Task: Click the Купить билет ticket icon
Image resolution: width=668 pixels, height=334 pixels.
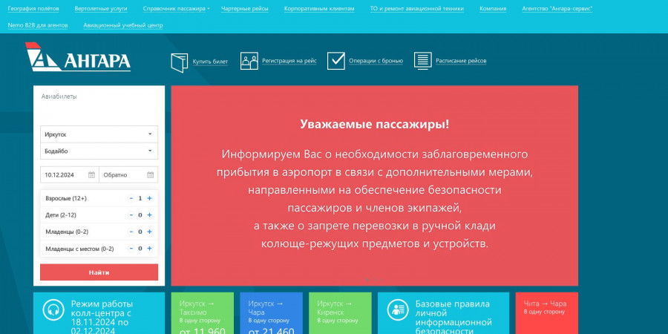Action: tap(180, 62)
